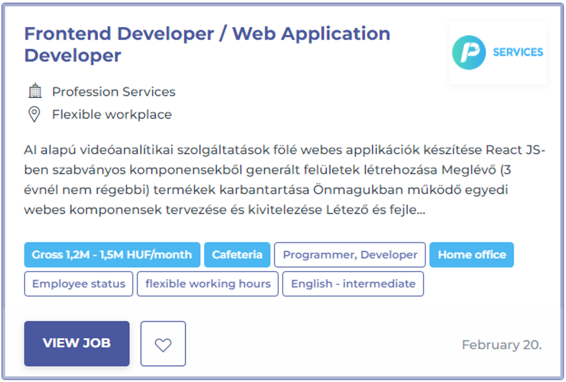Click the Employee status tag
Image resolution: width=566 pixels, height=382 pixels.
pyautogui.click(x=79, y=284)
